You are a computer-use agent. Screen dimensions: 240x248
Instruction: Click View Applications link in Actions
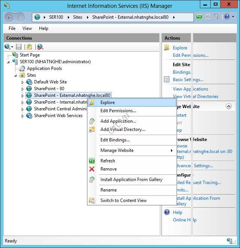pyautogui.click(x=190, y=89)
